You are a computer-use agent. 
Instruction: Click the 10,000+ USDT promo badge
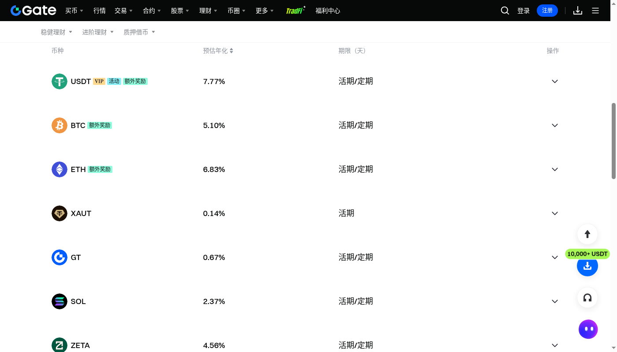[587, 254]
